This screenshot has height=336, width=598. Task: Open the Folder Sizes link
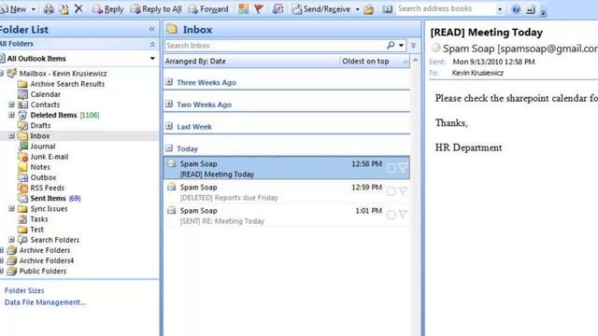pyautogui.click(x=24, y=290)
